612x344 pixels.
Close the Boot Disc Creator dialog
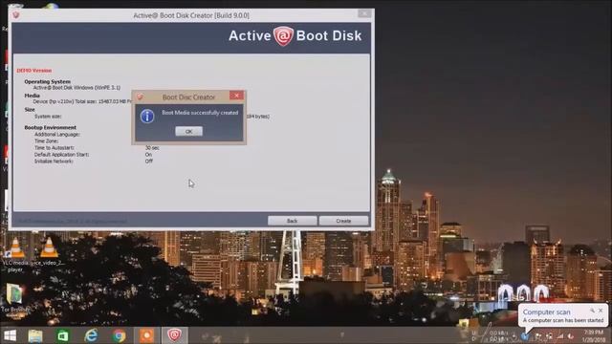click(236, 96)
